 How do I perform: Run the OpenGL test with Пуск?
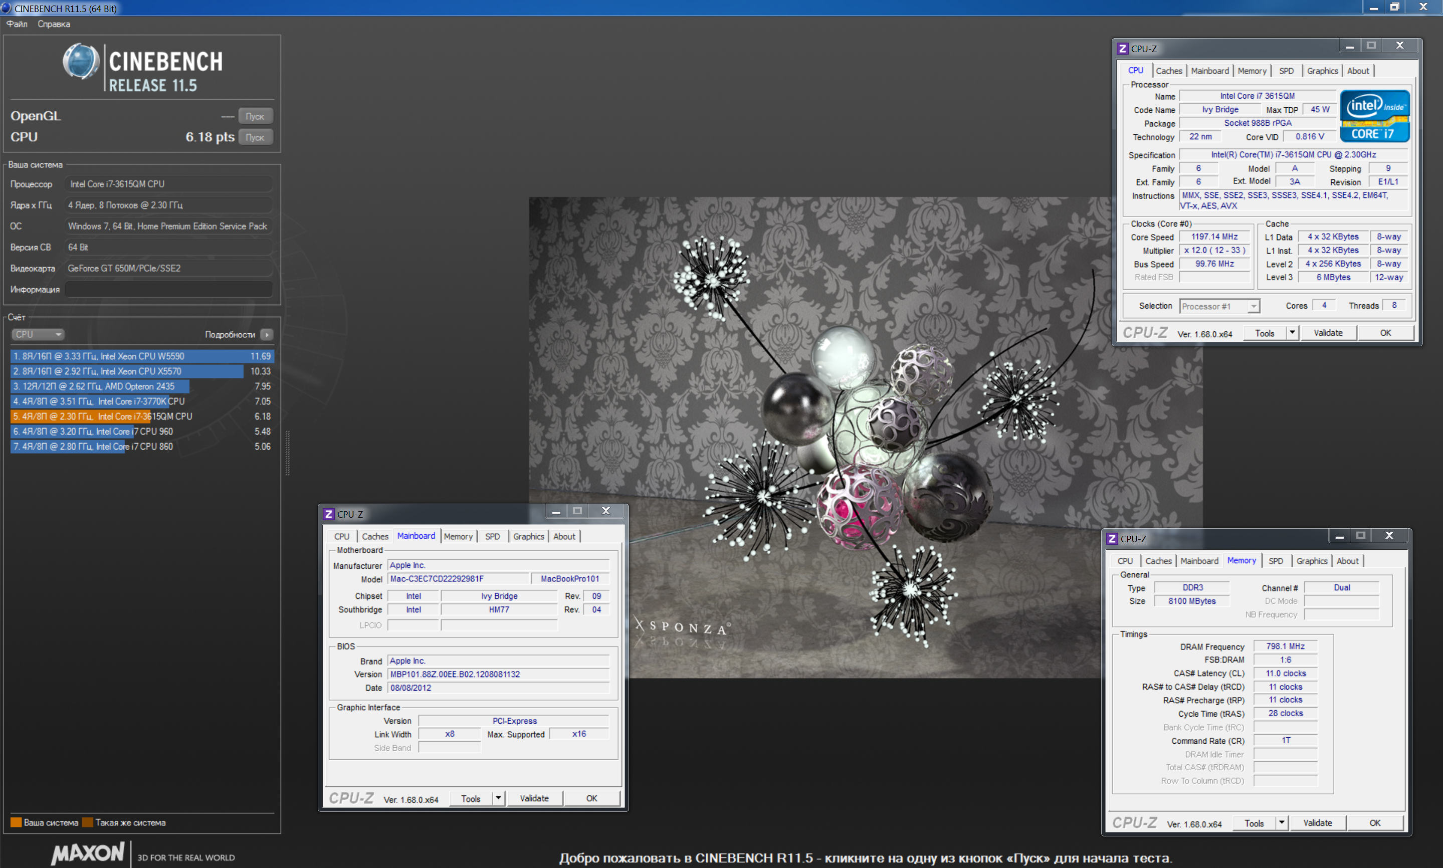(x=255, y=116)
